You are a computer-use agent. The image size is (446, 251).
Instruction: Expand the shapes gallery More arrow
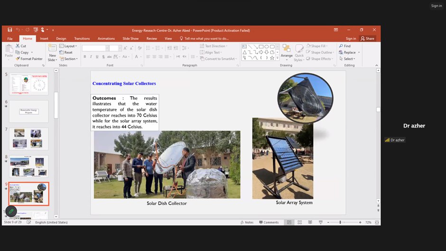coord(278,58)
